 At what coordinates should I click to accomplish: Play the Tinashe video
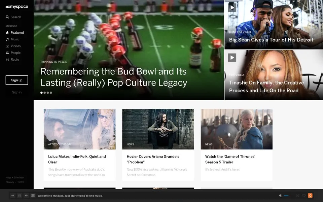(232, 58)
